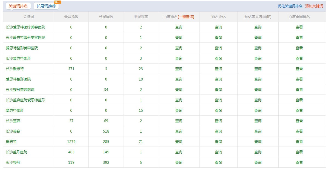Click the 排名变化 column header

(218, 17)
